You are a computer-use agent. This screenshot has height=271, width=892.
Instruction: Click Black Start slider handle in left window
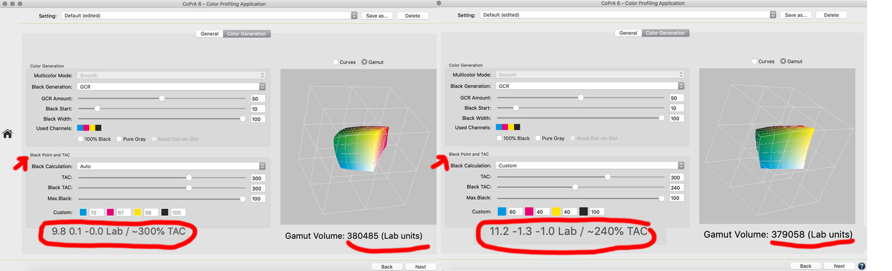(x=98, y=109)
